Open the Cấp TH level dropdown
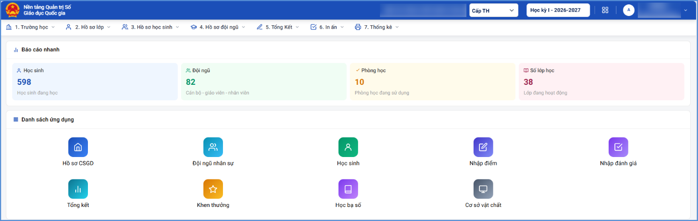Viewport: 698px width, 221px height. (x=494, y=10)
